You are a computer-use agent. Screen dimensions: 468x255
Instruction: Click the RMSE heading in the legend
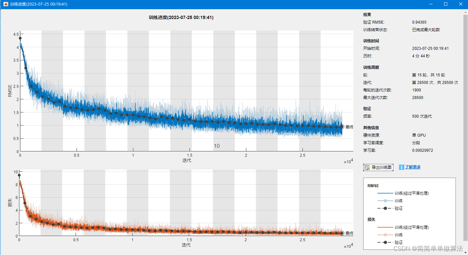373,186
